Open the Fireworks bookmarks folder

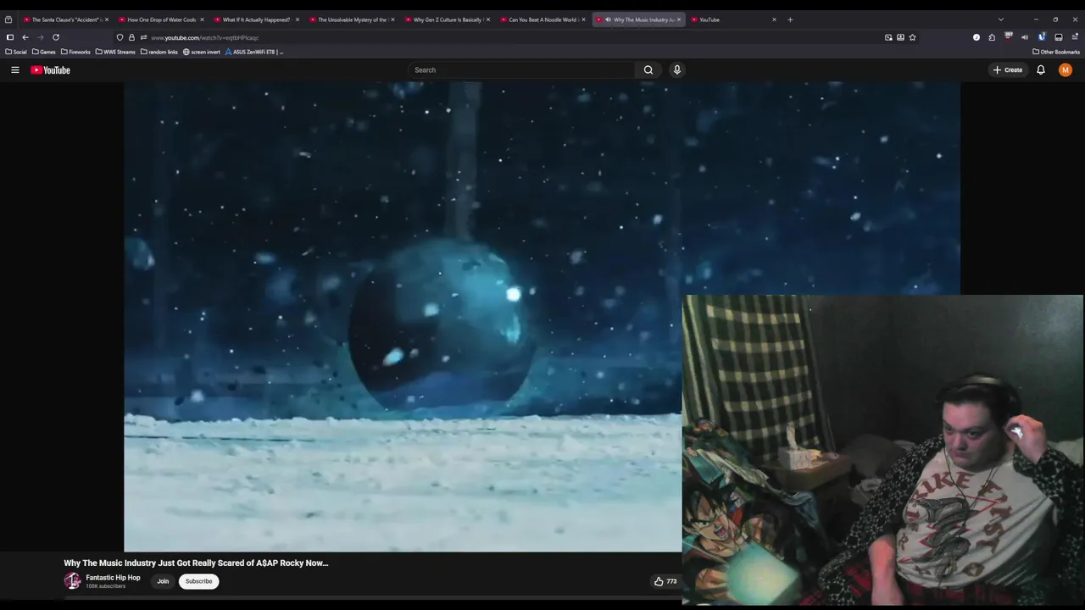tap(75, 52)
